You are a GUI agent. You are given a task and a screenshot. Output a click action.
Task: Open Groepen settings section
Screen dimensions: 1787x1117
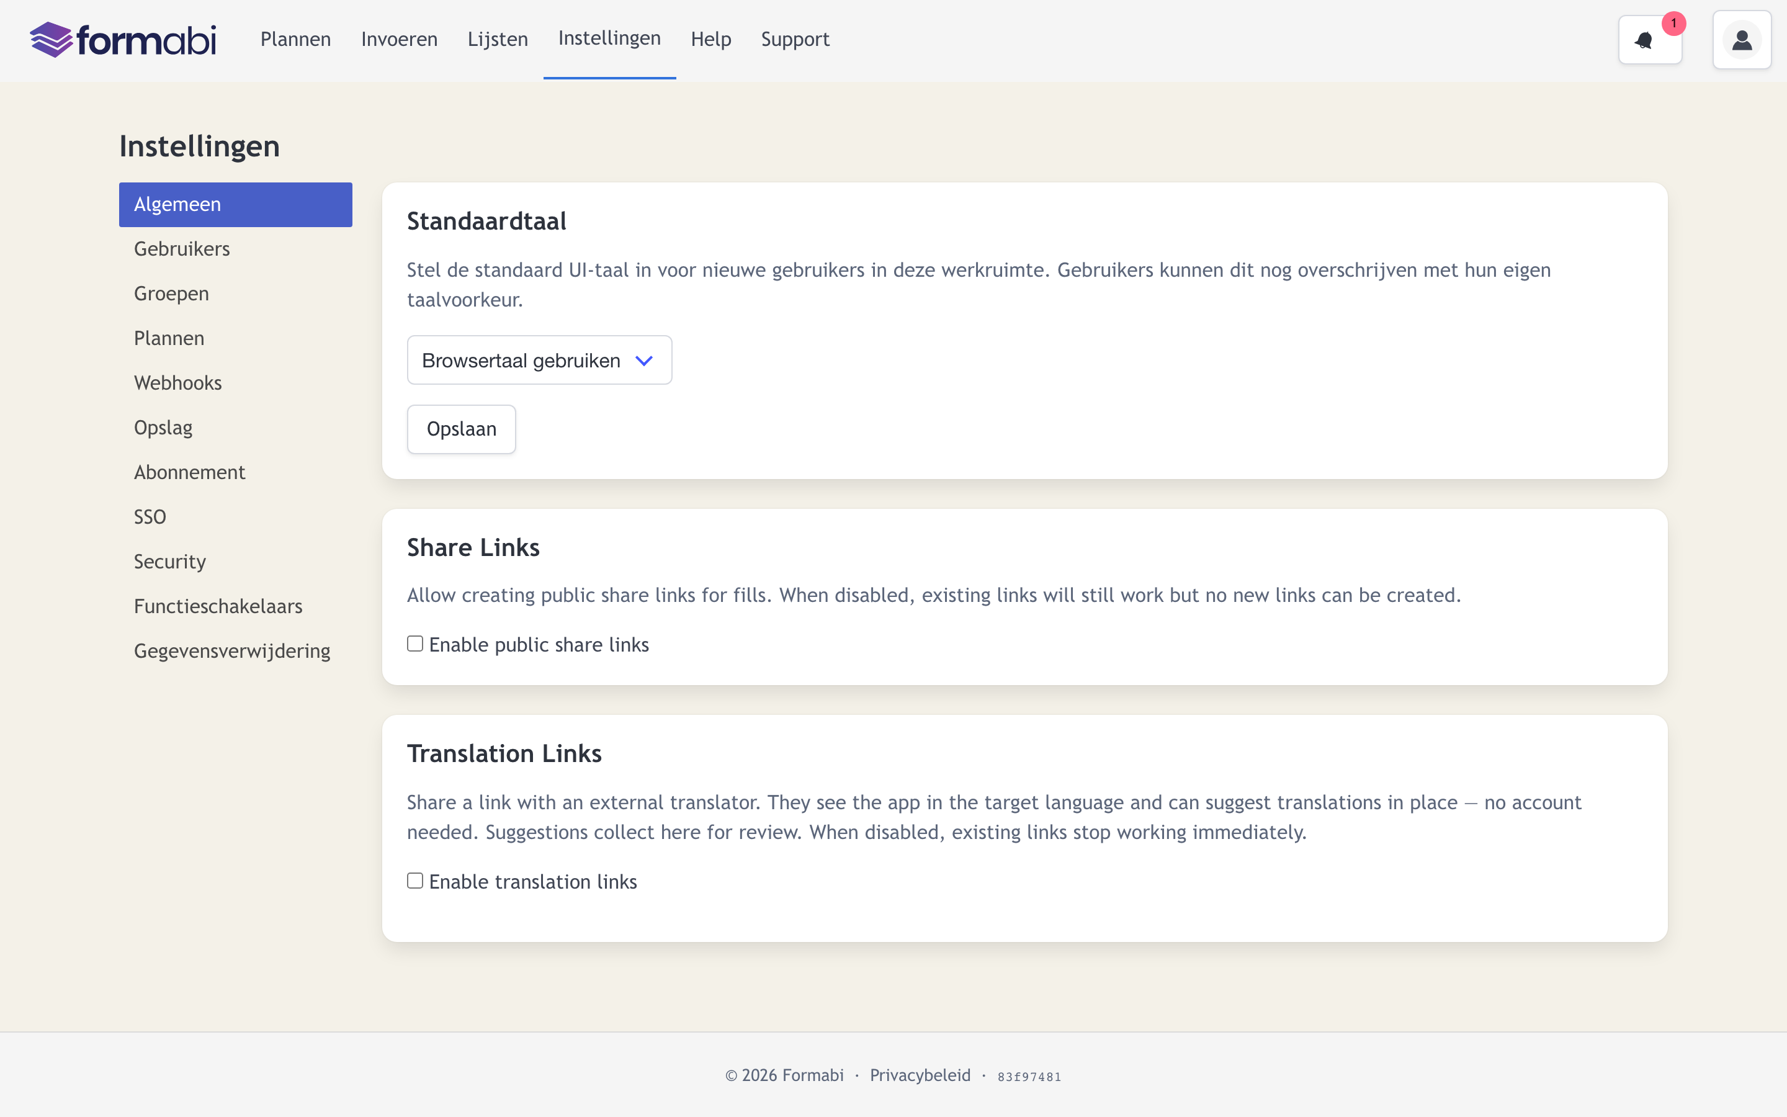pos(236,294)
